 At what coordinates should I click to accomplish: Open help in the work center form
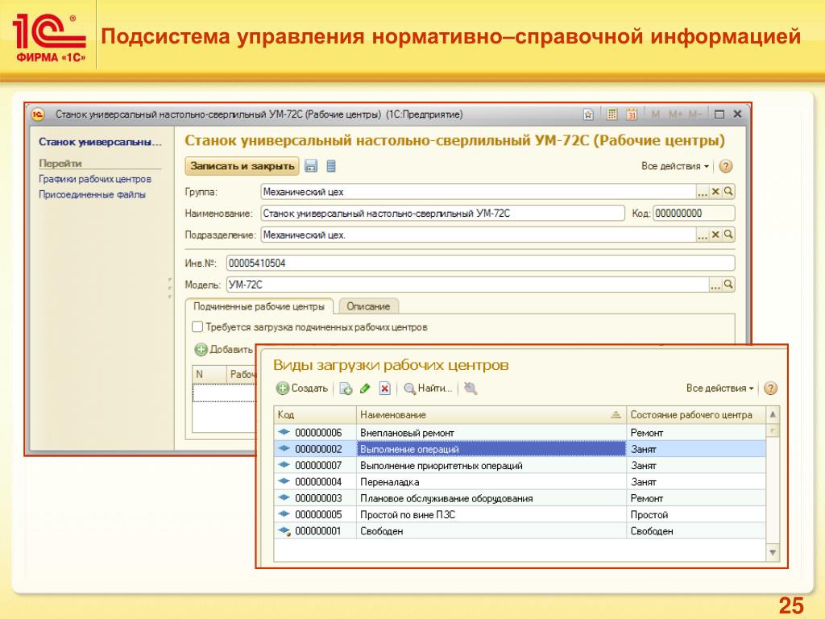click(x=726, y=166)
